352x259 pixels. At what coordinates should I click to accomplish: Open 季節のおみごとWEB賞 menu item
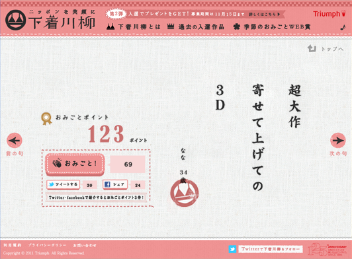(x=277, y=27)
